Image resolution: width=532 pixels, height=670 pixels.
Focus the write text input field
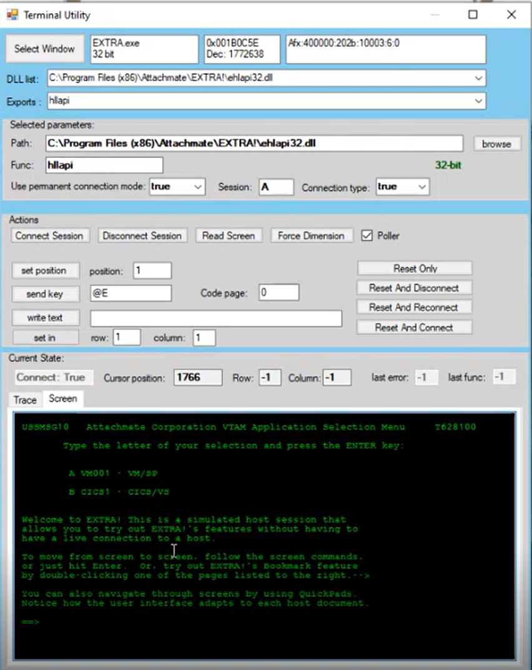[x=216, y=318]
